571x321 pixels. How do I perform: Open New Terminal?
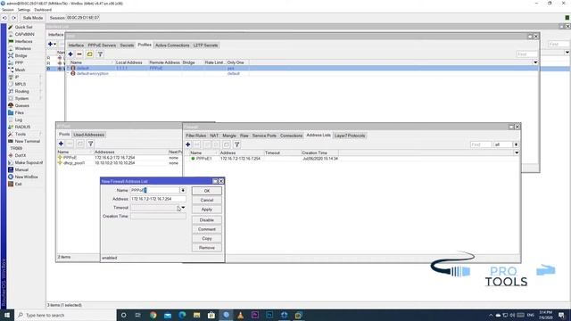coord(28,141)
